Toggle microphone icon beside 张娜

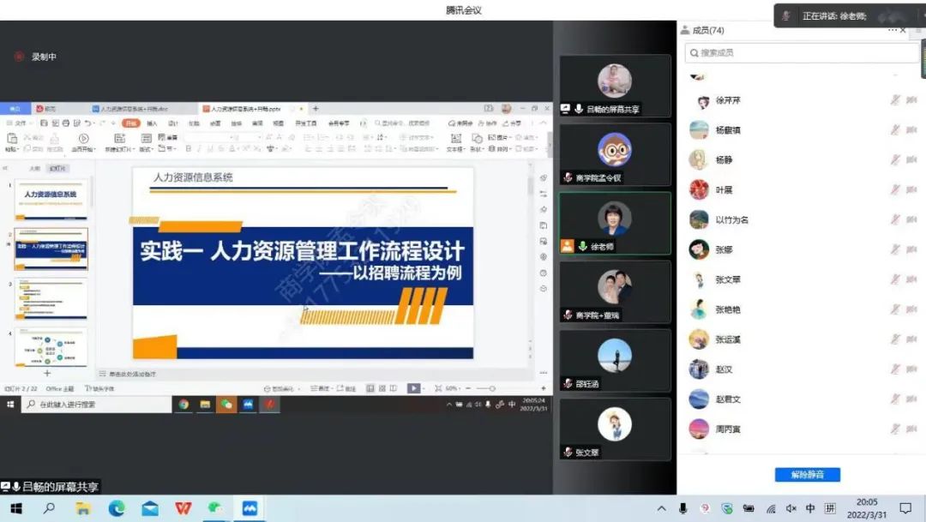[x=895, y=249]
